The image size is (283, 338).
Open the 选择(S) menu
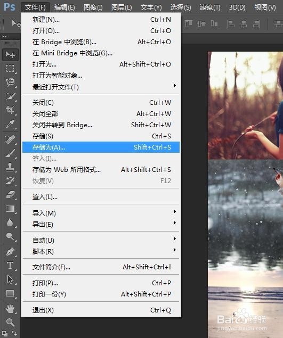[x=181, y=7]
